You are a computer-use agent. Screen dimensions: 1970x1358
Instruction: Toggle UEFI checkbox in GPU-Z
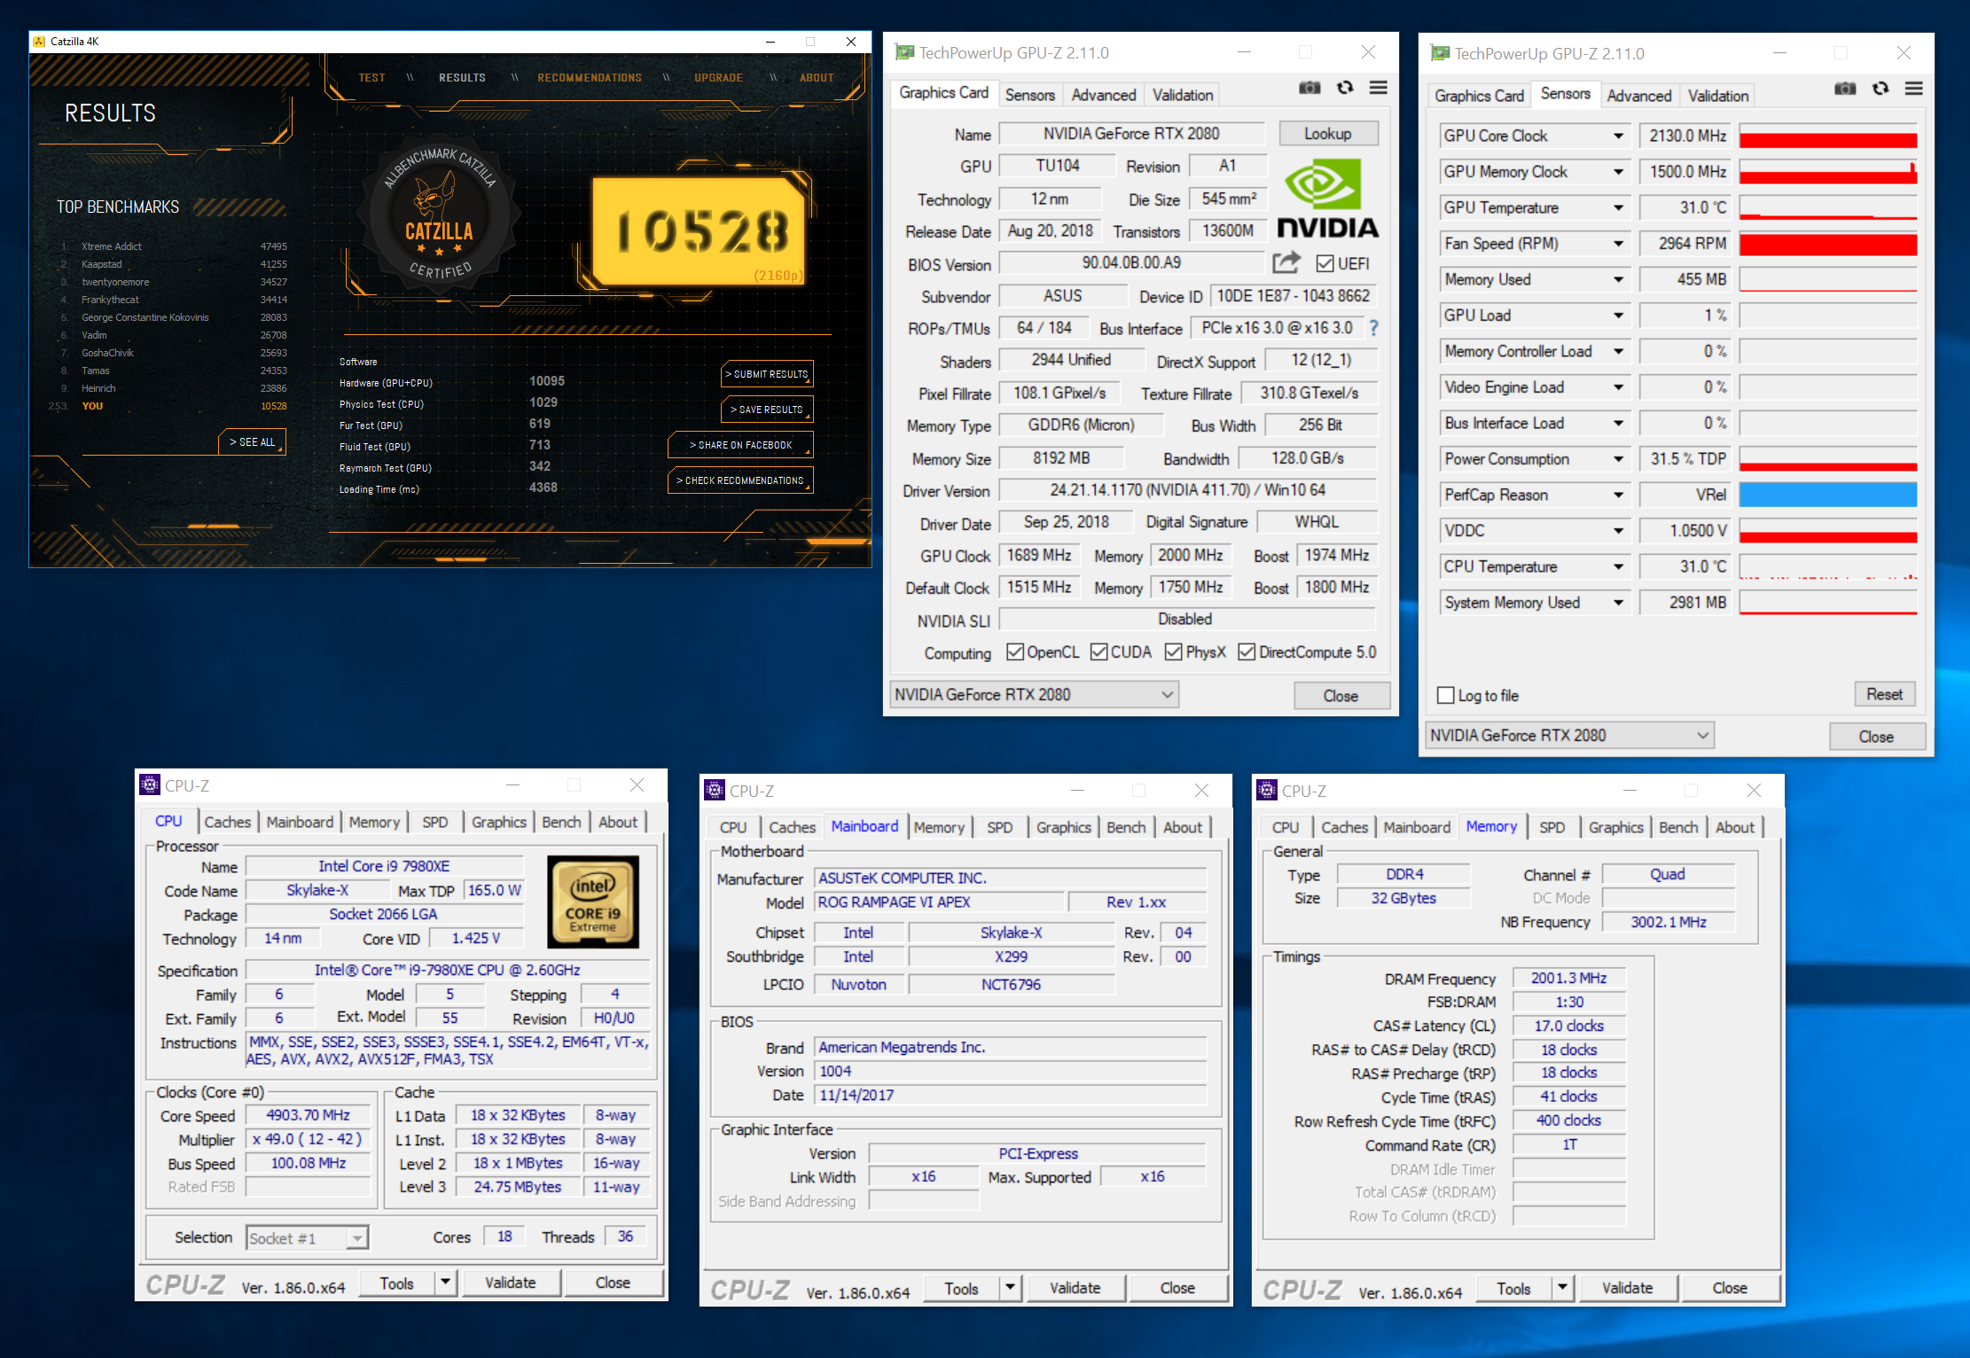tap(1325, 263)
